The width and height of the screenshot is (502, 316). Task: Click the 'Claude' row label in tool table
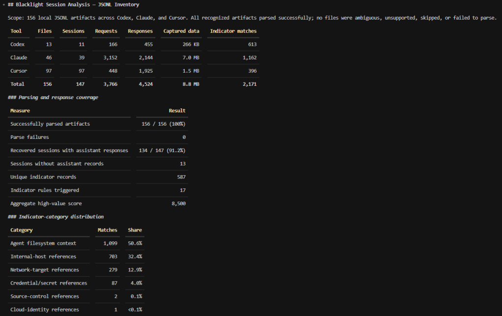(x=19, y=57)
